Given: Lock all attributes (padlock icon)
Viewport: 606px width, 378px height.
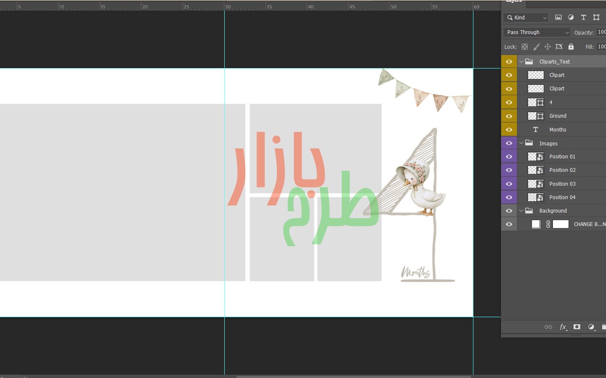Looking at the screenshot, I should coord(571,47).
